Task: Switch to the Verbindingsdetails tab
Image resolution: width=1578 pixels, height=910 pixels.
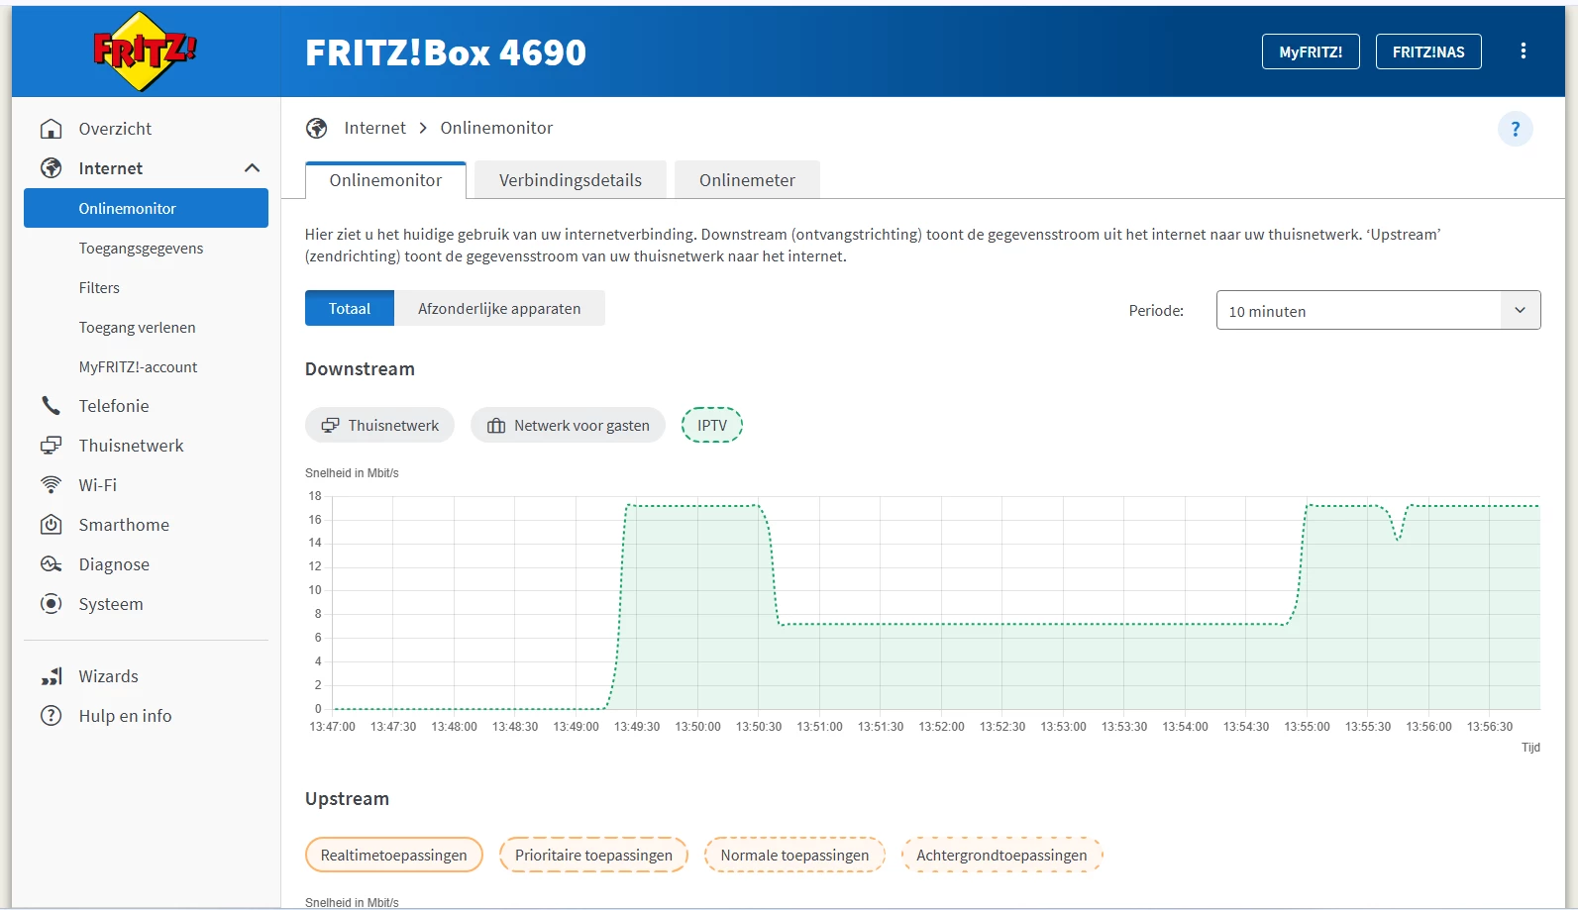Action: pos(571,180)
